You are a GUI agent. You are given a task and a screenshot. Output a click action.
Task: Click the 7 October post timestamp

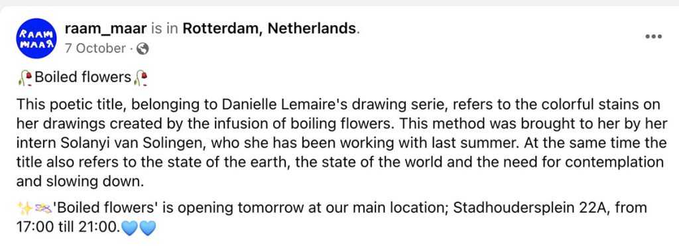[95, 48]
